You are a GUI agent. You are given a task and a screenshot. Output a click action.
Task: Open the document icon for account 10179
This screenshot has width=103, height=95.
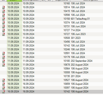[4, 57]
